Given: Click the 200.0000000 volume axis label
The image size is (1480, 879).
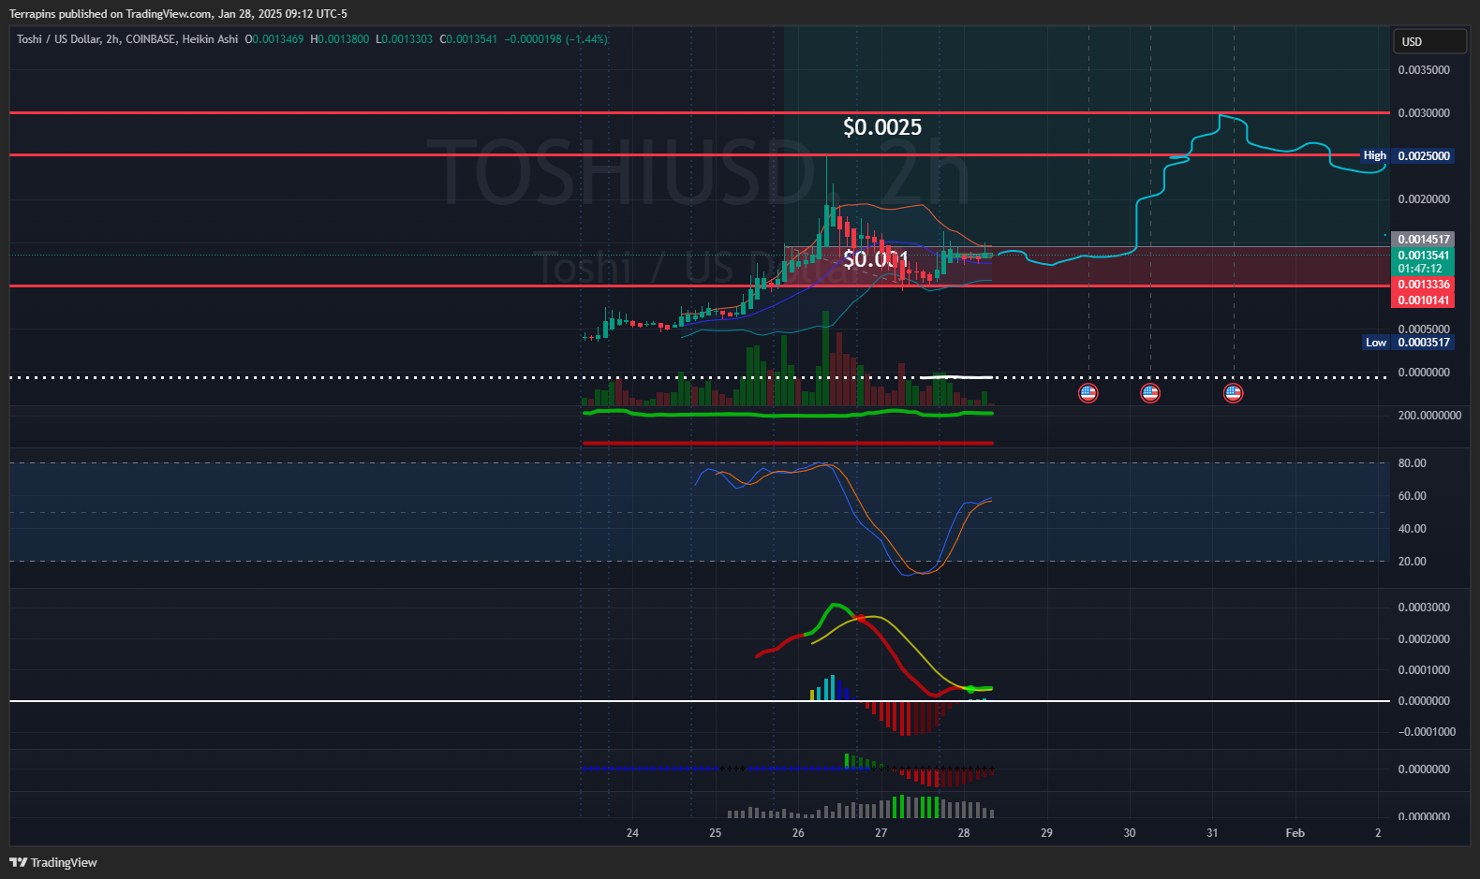Looking at the screenshot, I should click(1429, 416).
